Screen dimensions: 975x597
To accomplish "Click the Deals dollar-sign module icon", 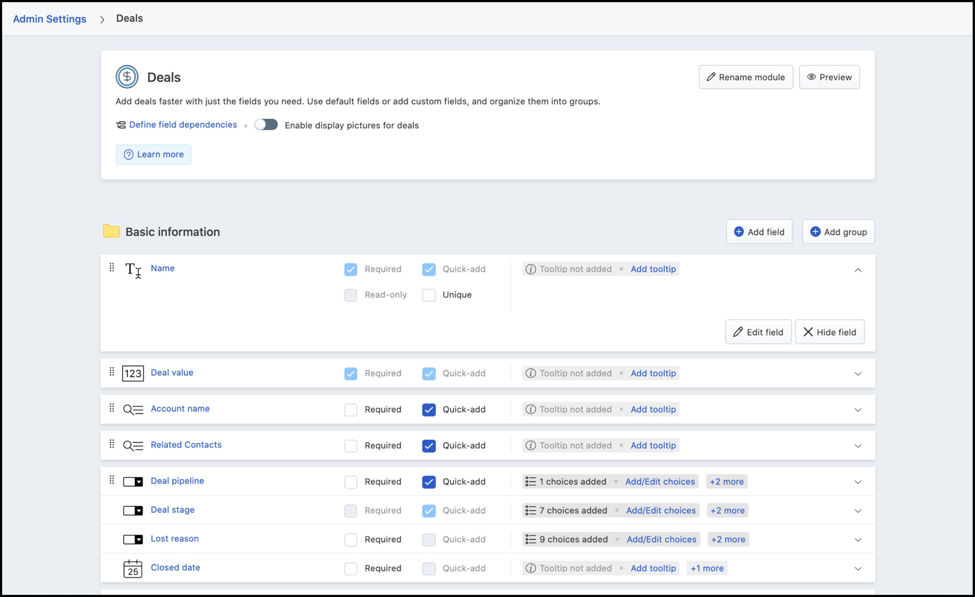I will pos(127,77).
